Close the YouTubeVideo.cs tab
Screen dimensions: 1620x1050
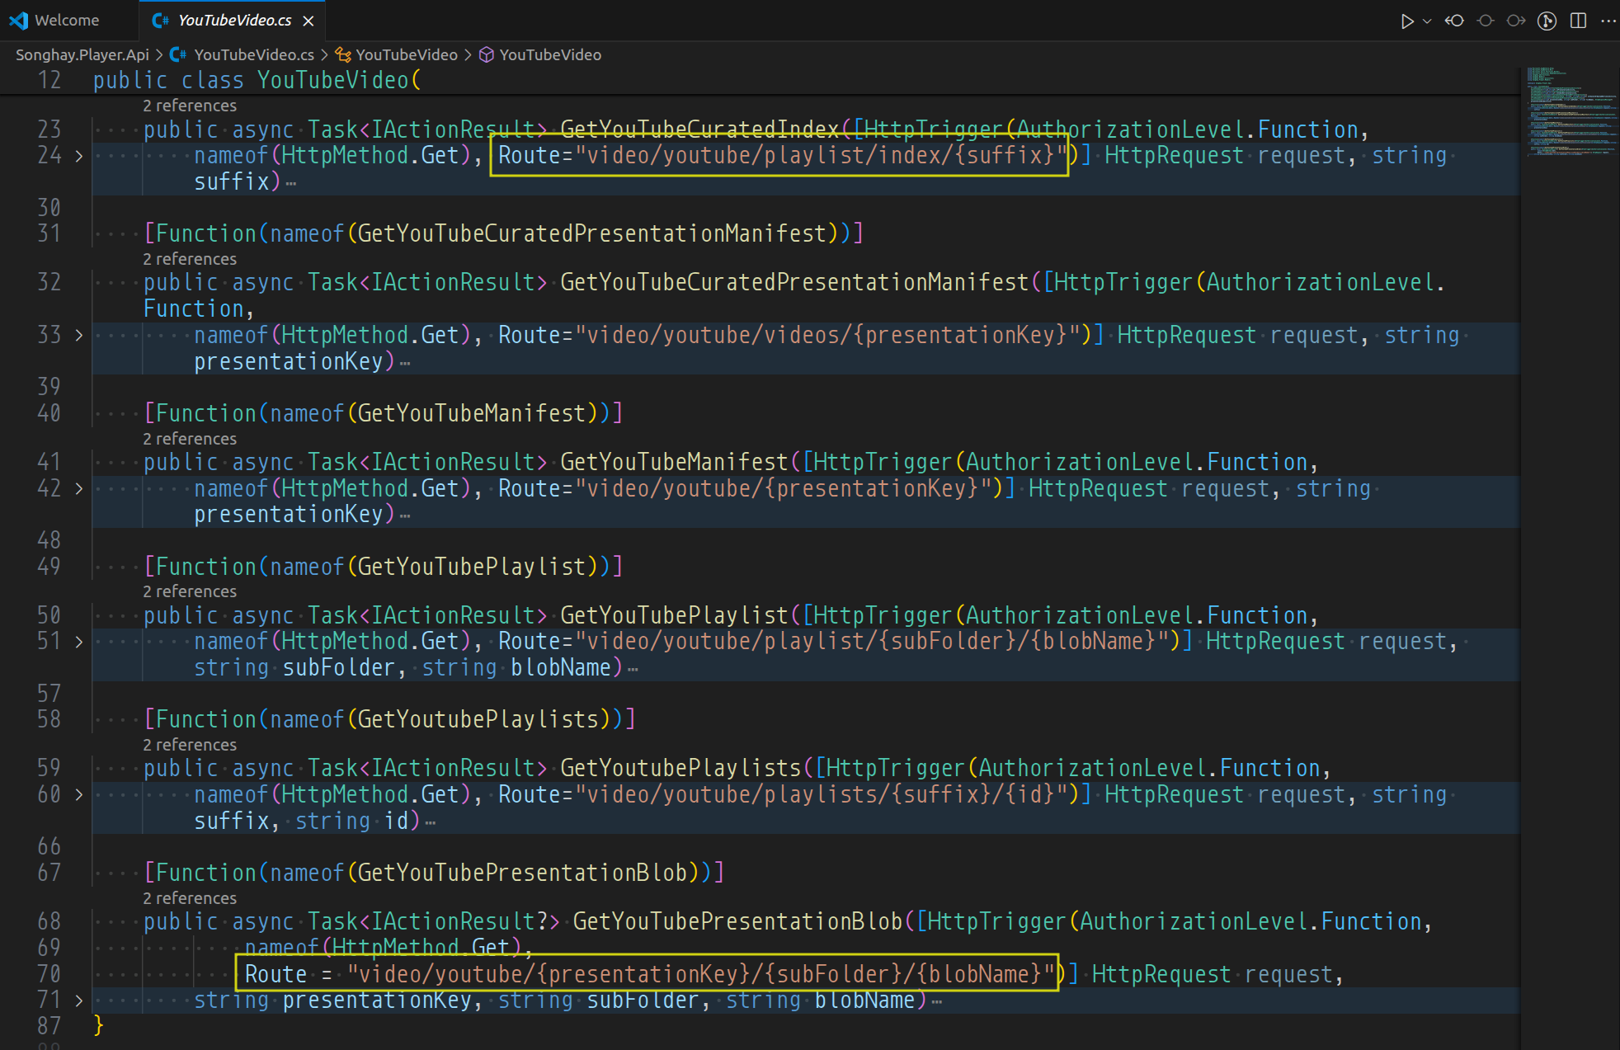[x=308, y=21]
